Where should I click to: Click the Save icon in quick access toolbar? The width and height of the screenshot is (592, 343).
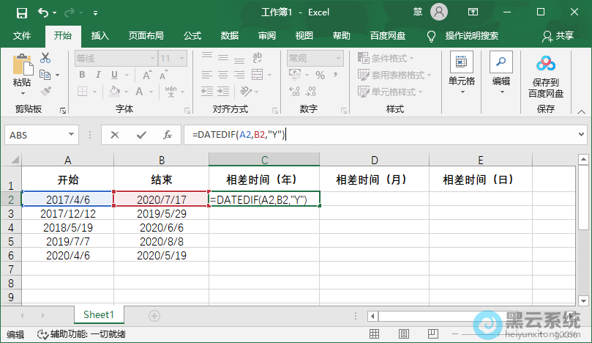21,12
